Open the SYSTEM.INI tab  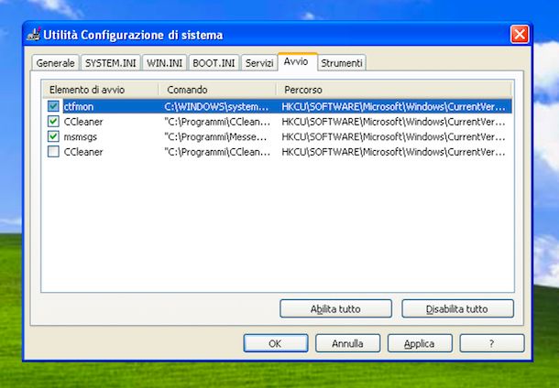pyautogui.click(x=111, y=63)
